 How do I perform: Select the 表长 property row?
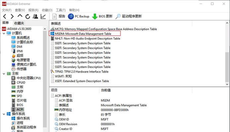(x=83, y=115)
